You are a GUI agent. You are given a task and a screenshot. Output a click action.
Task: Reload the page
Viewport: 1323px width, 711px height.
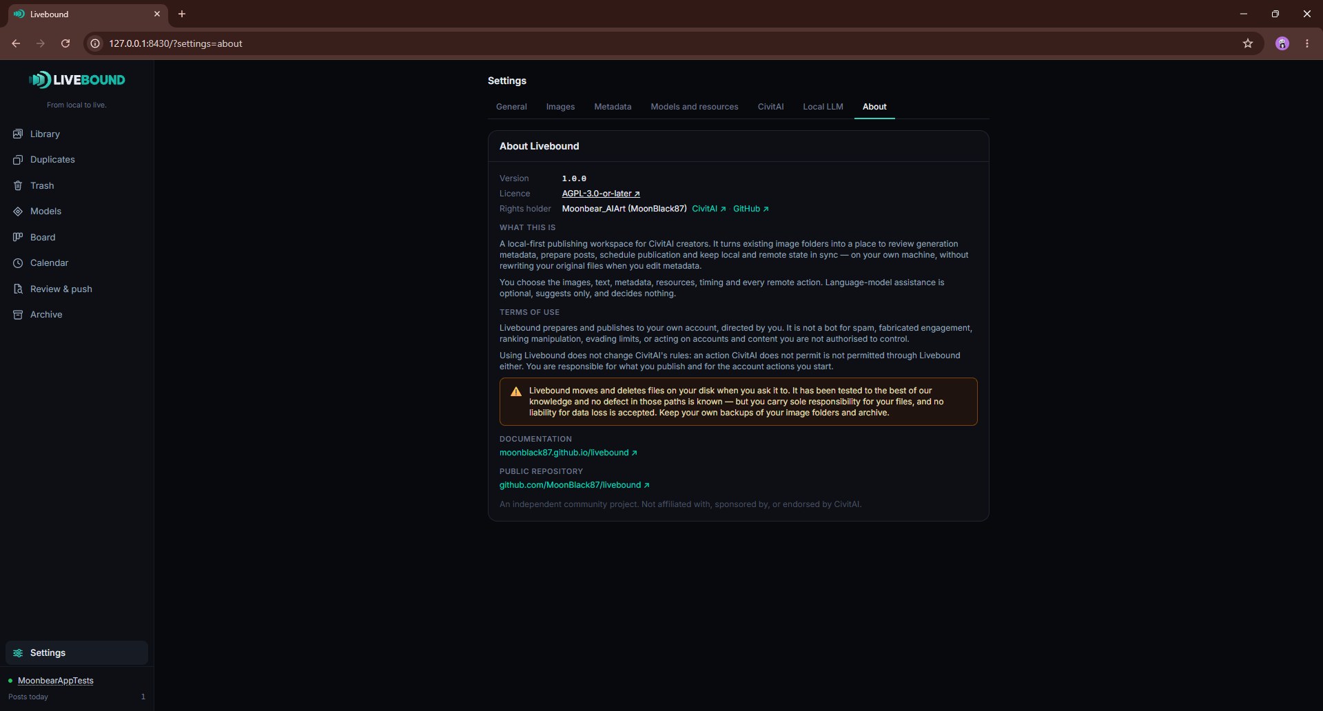(65, 43)
